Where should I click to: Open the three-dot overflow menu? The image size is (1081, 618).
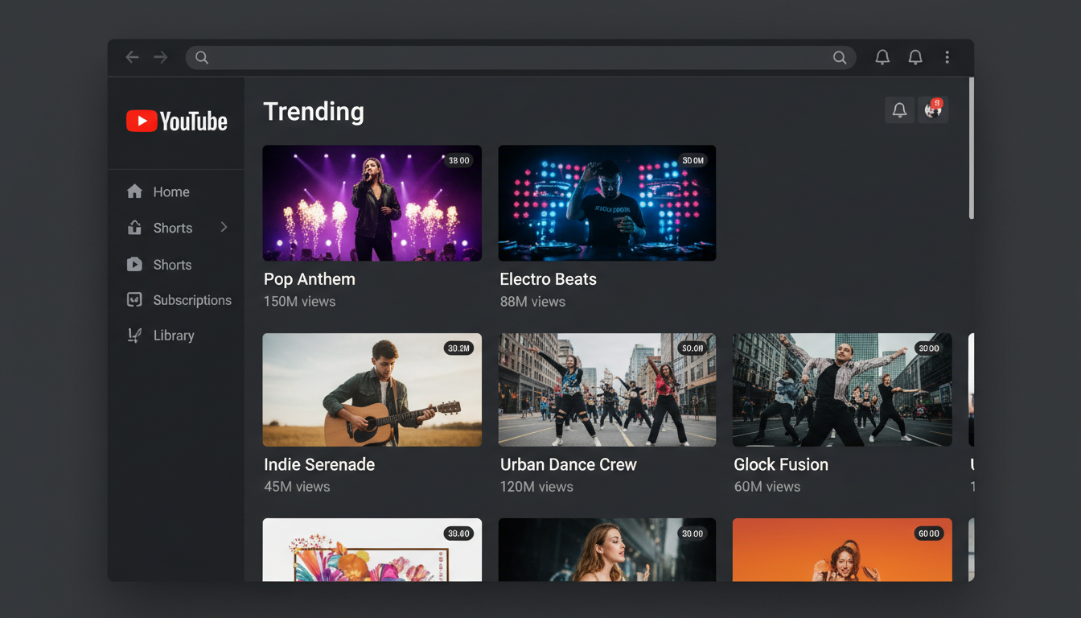point(947,57)
